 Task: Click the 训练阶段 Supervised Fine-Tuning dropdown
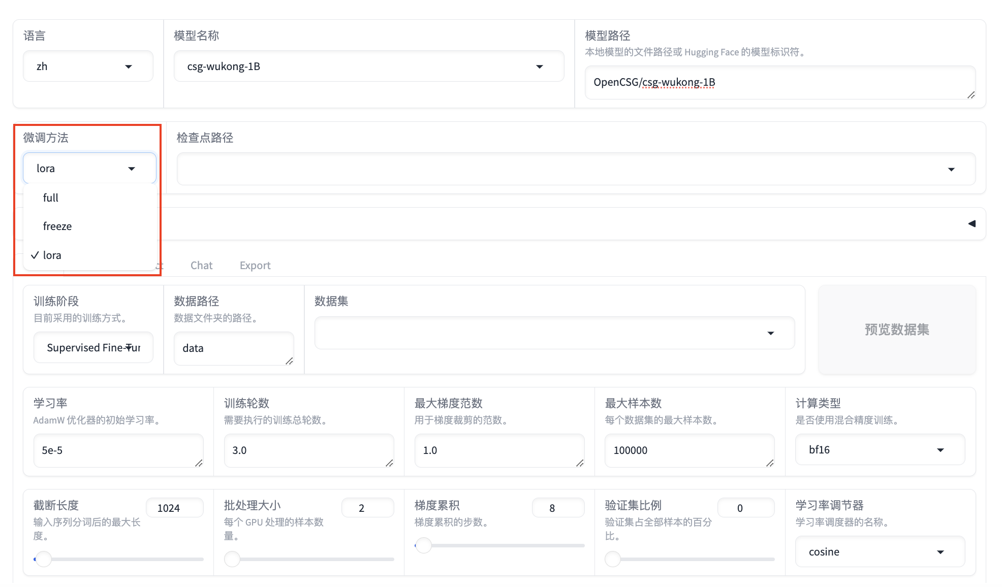(x=93, y=347)
